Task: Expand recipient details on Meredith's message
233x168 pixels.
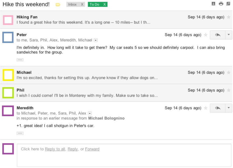Action: click(x=89, y=113)
